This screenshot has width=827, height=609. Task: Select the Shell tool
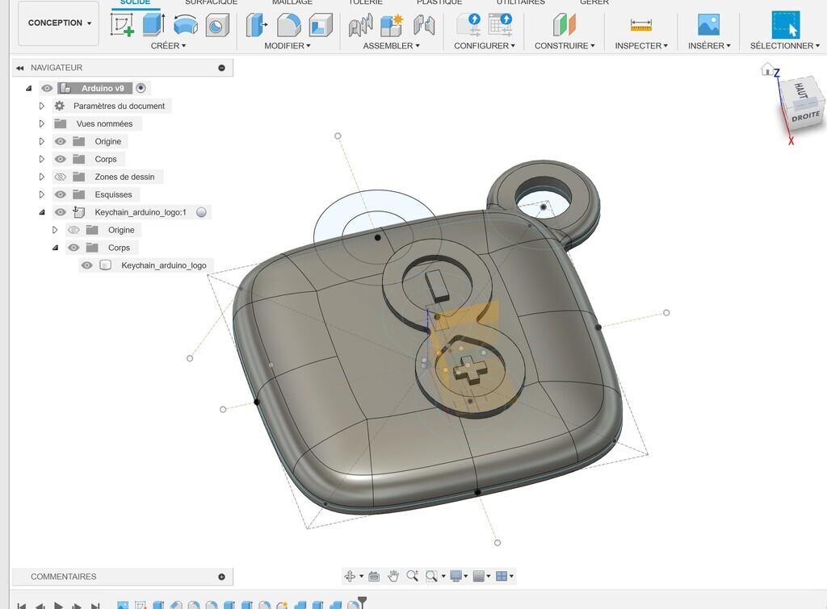click(320, 25)
